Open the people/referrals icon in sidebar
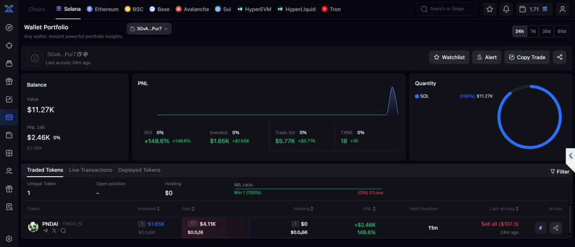This screenshot has width=575, height=247. 9,171
